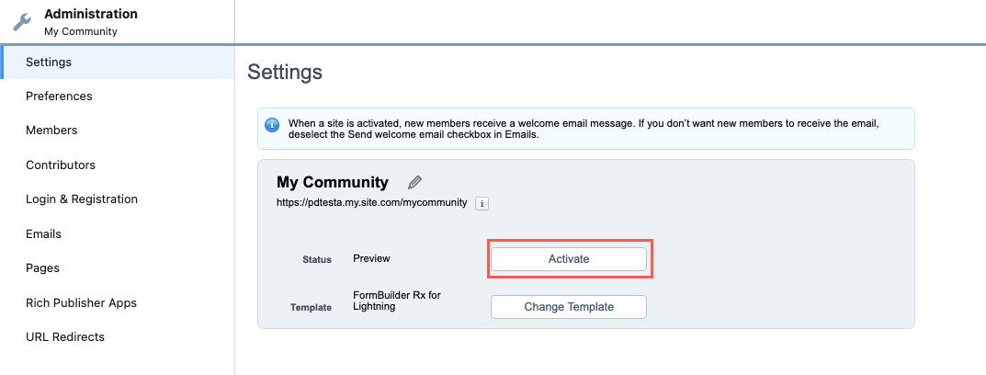Click the Administration wrench icon
The image size is (986, 375).
click(22, 22)
